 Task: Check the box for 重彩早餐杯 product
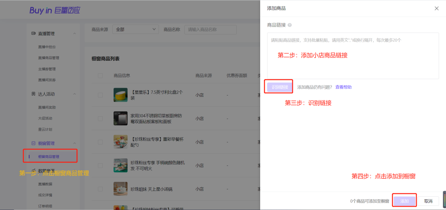click(x=100, y=142)
